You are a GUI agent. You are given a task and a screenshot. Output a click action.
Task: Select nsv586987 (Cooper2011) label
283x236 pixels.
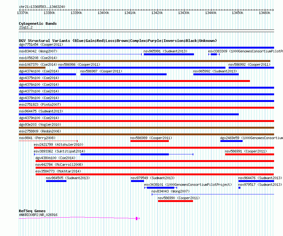tap(101, 71)
